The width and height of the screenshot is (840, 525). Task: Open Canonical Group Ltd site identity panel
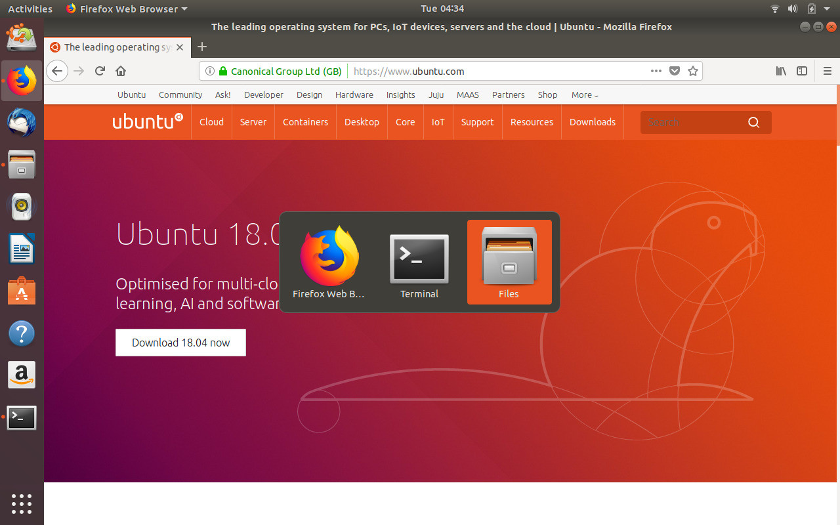tap(281, 71)
